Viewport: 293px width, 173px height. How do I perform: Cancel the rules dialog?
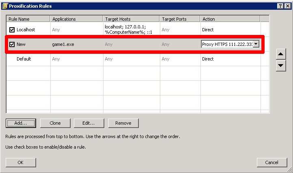272,162
